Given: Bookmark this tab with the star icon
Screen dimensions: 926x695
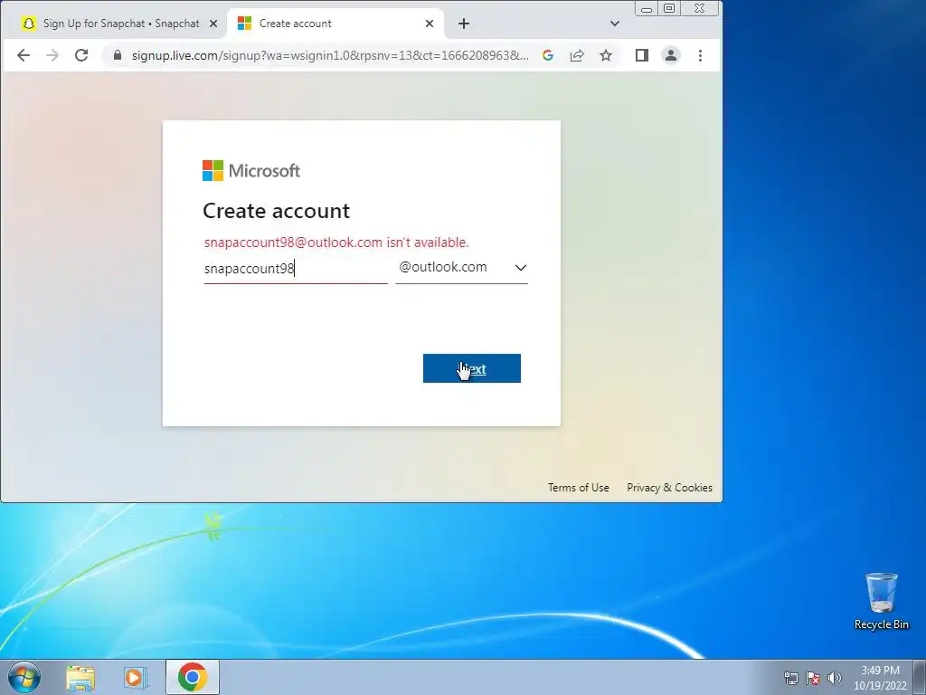Looking at the screenshot, I should (x=606, y=55).
